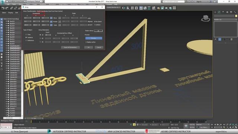Switch to the Create command panel

point(215,12)
